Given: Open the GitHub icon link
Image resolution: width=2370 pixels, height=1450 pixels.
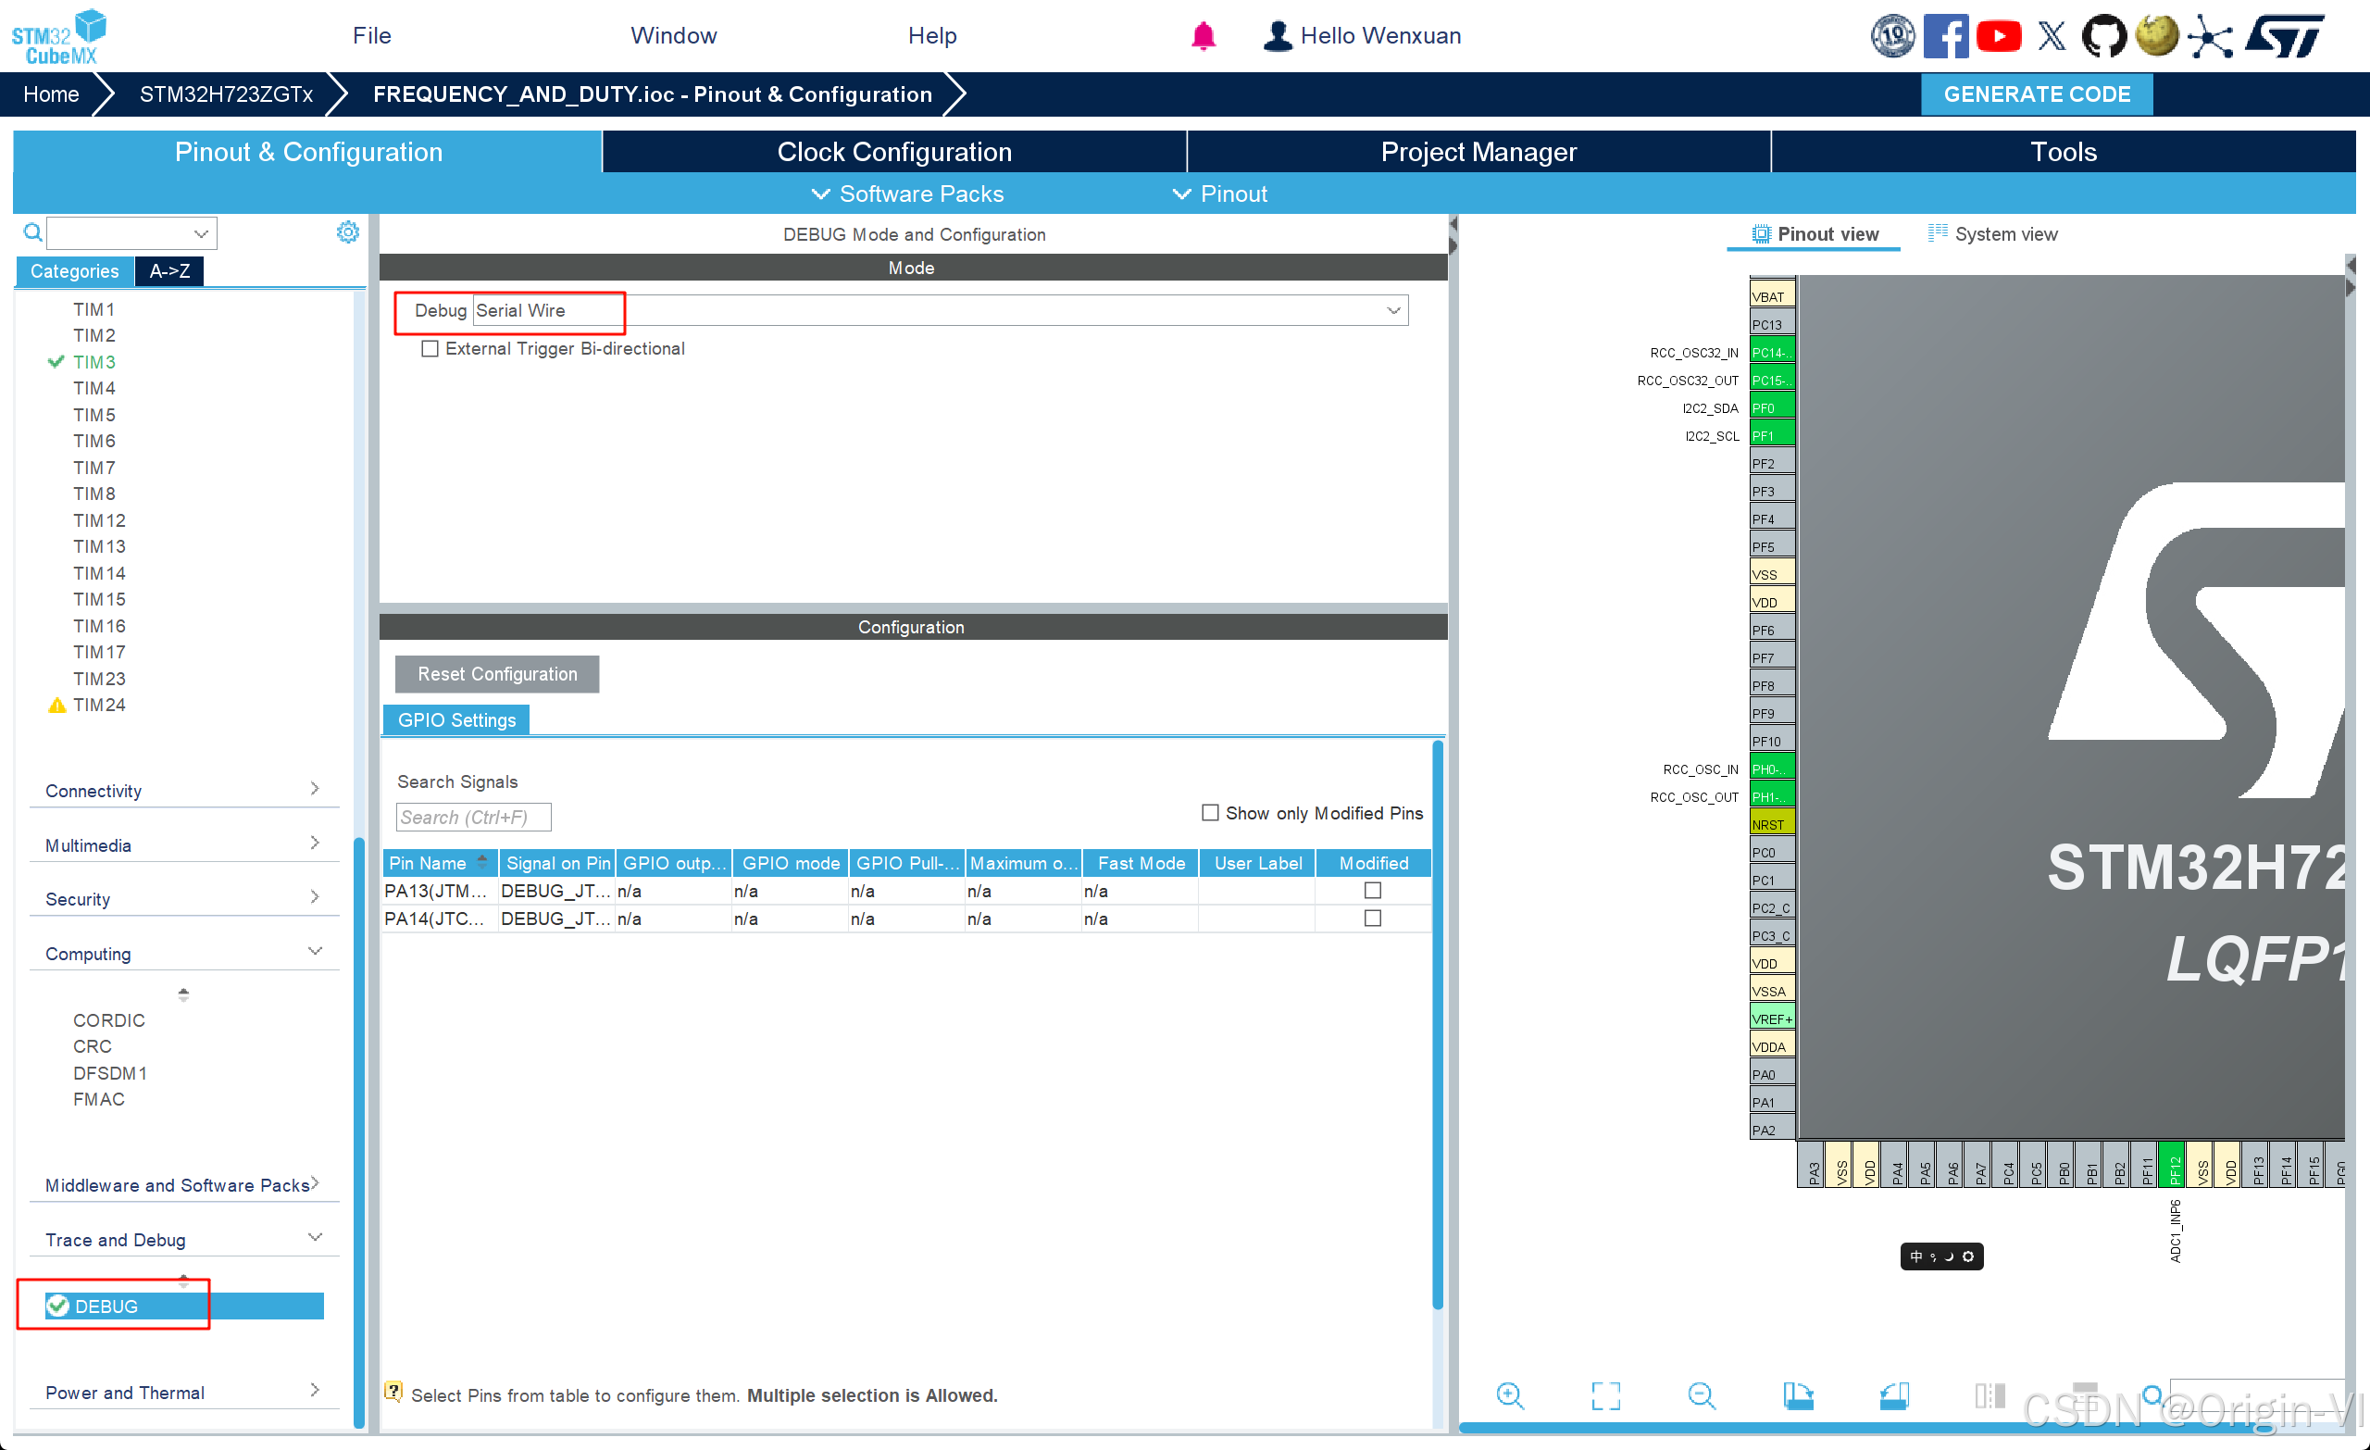Looking at the screenshot, I should tap(2103, 36).
